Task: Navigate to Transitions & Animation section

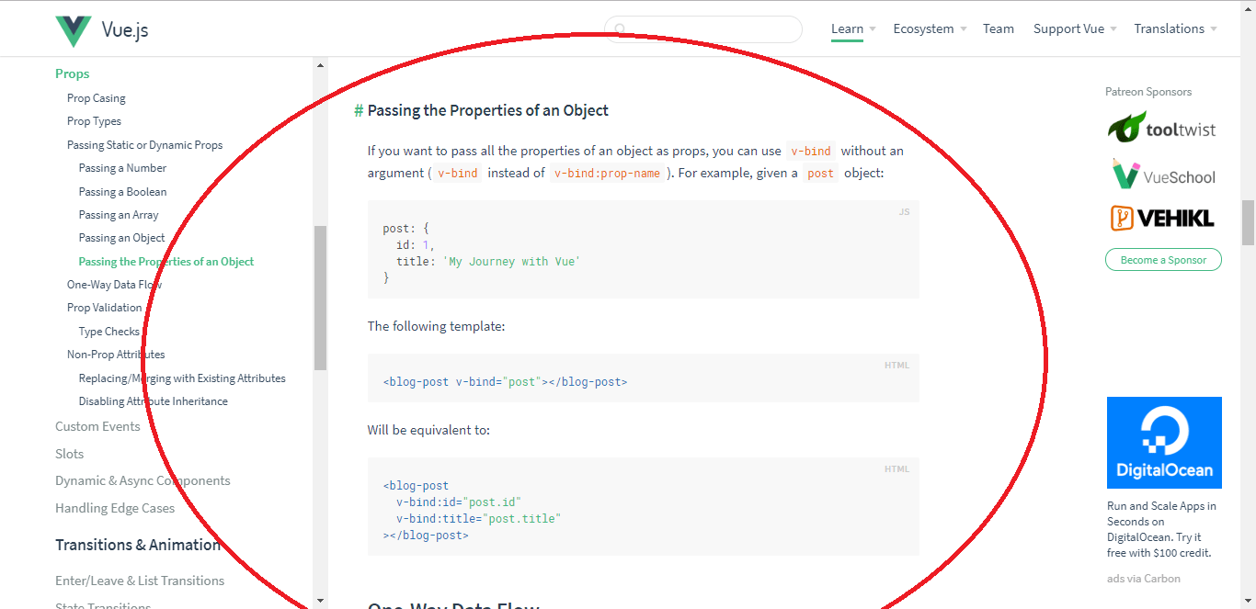Action: (138, 545)
